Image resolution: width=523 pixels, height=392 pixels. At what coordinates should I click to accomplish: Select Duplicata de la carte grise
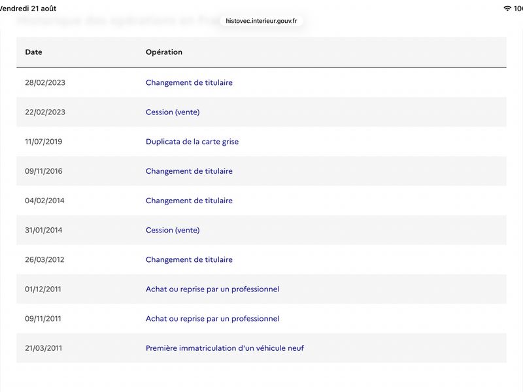[x=192, y=142]
